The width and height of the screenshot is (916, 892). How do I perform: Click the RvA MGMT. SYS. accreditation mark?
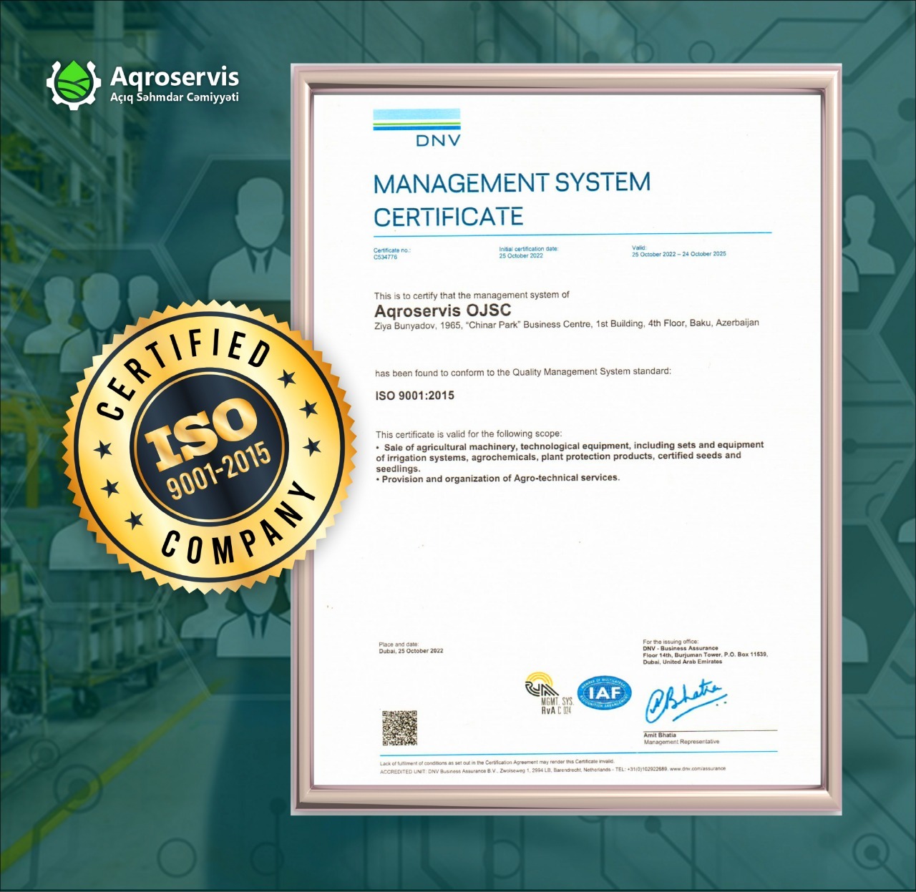[x=548, y=694]
